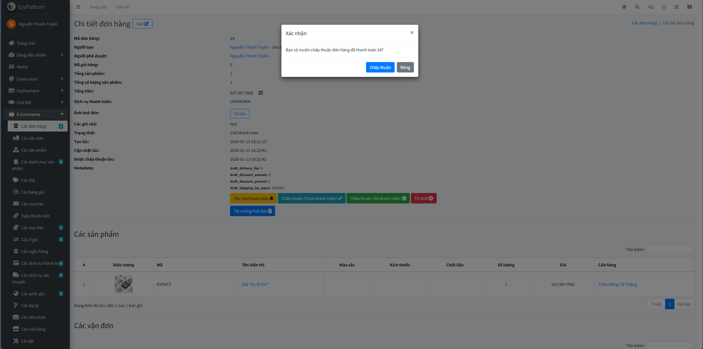Open Các sản phẩm in sidebar

(34, 150)
